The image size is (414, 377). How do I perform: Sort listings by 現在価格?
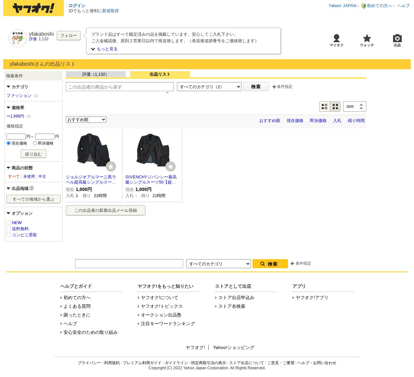(295, 121)
